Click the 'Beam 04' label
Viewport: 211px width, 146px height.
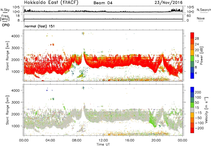[103, 3]
